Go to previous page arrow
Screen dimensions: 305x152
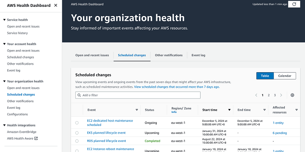(x=256, y=95)
